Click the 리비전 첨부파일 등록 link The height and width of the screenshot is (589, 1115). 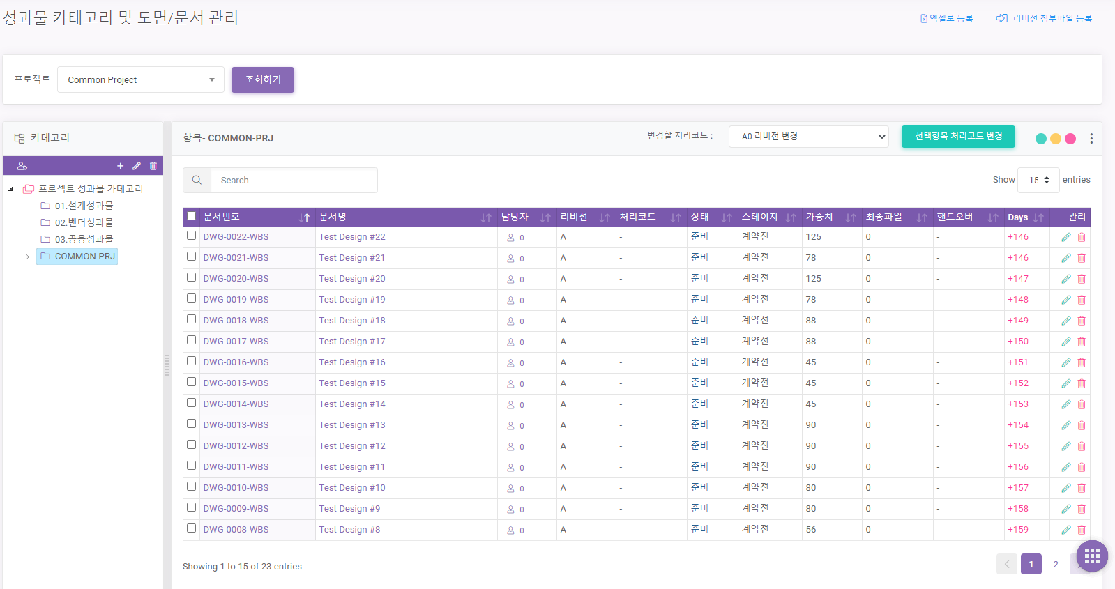[x=1044, y=18]
